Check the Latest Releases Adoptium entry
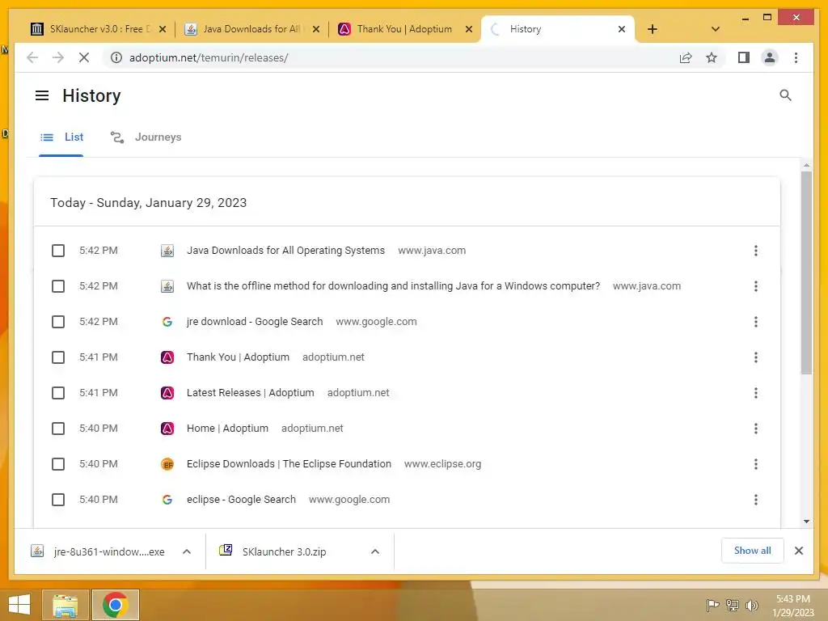Viewport: 828px width, 621px height. point(58,393)
